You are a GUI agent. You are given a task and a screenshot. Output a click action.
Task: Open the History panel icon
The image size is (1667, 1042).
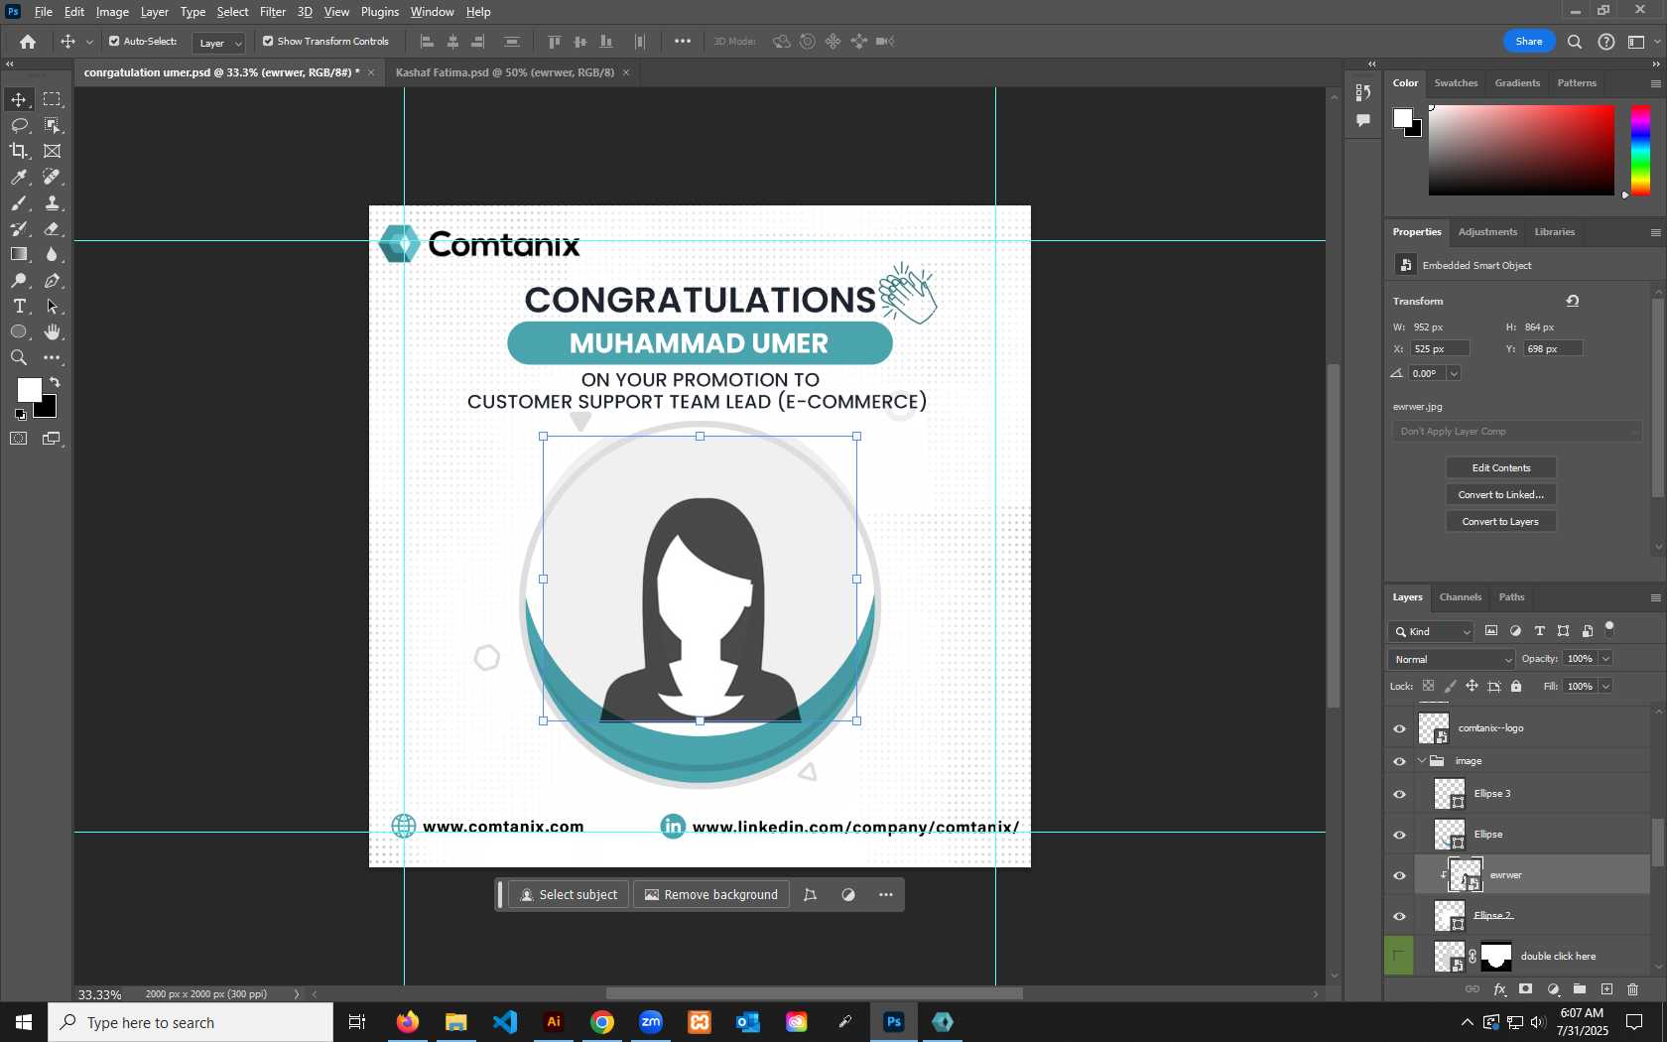1363,92
